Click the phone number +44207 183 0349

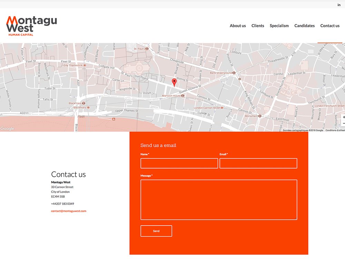tap(62, 204)
